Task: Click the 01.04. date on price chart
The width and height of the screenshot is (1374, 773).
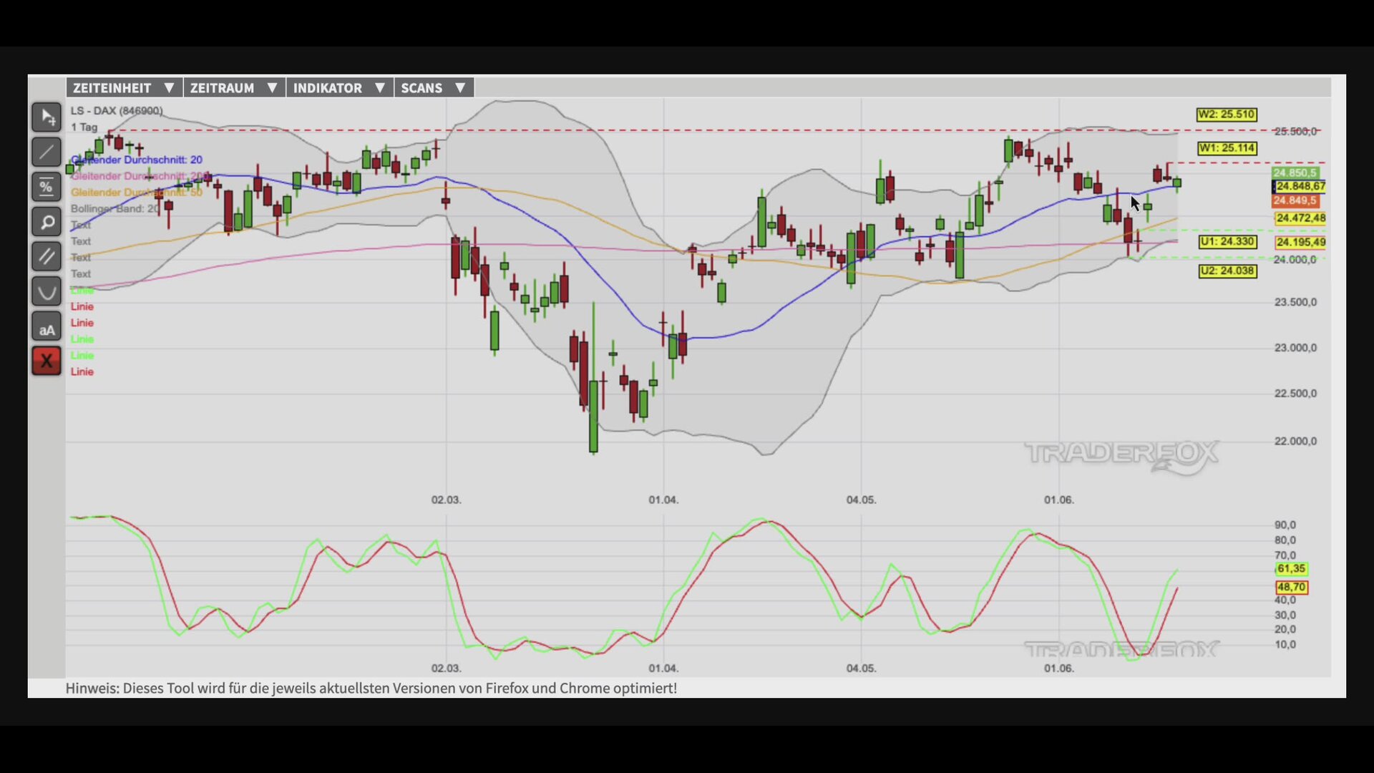Action: point(663,500)
